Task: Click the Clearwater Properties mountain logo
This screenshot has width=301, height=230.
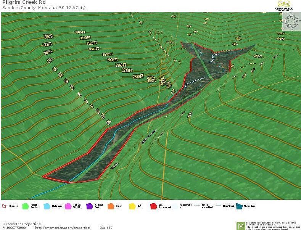Action: tap(284, 5)
